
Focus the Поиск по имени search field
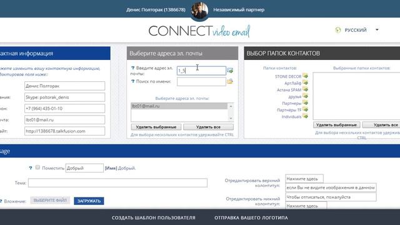201,82
